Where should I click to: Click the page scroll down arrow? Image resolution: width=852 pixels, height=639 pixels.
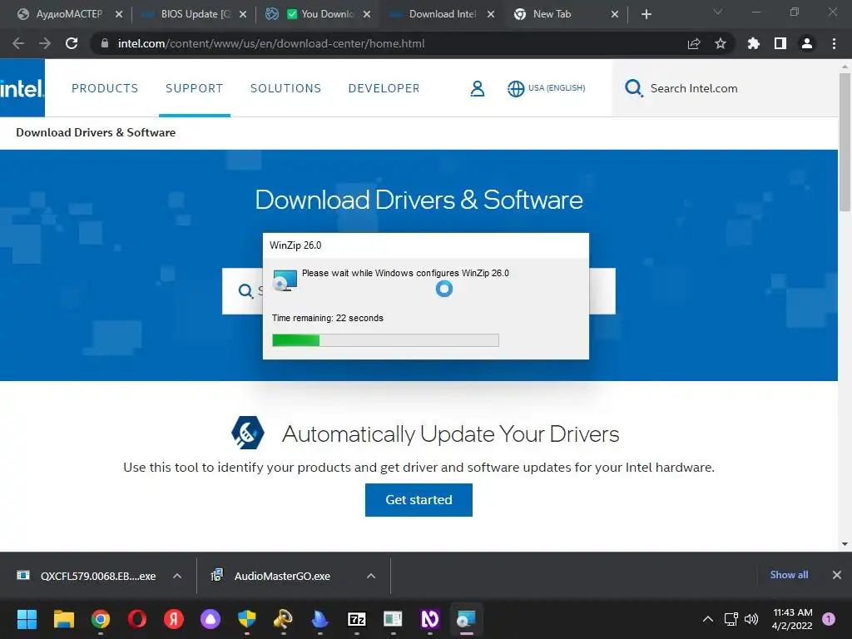point(845,543)
